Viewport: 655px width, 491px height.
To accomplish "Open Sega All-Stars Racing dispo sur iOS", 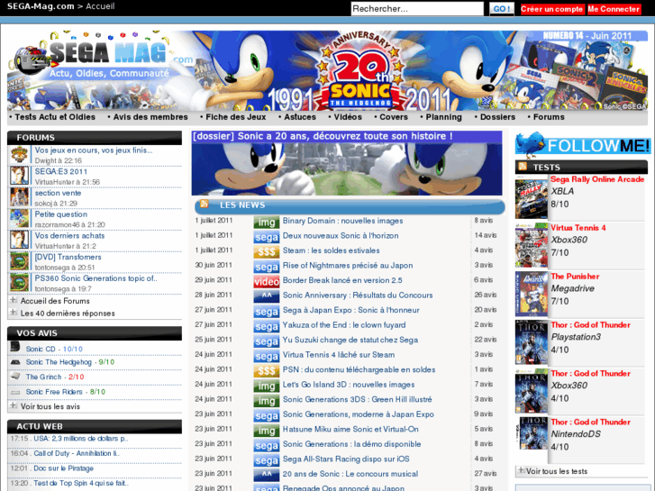I will [346, 459].
